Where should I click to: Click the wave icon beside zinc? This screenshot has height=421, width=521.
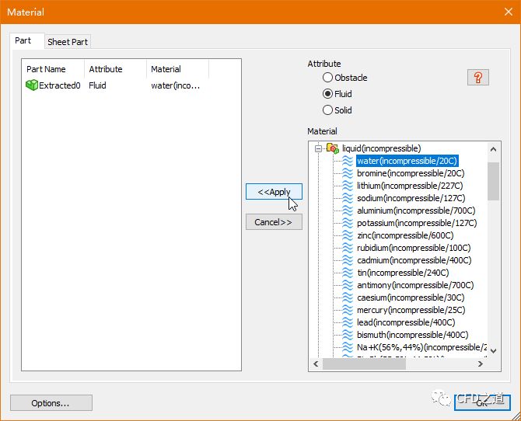click(x=348, y=235)
